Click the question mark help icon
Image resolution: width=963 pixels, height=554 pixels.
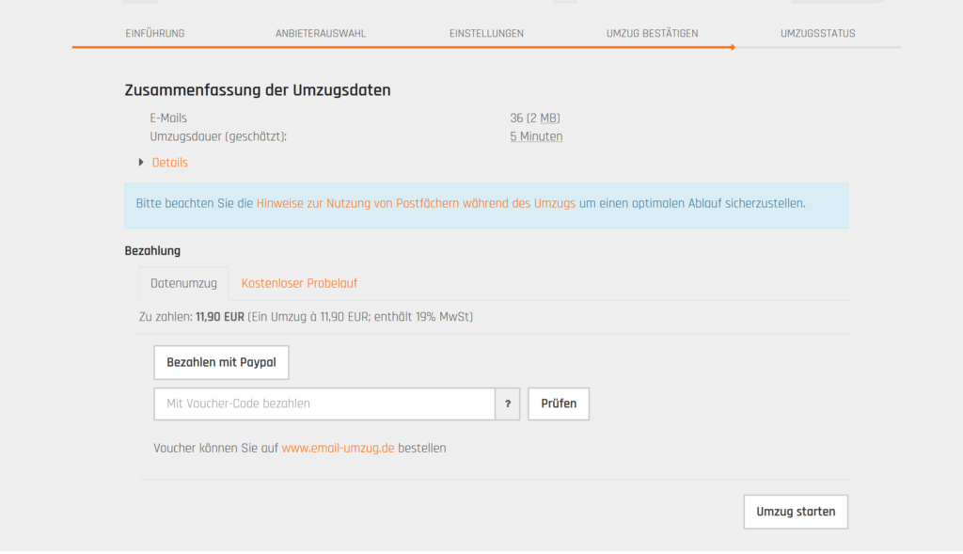pos(507,404)
